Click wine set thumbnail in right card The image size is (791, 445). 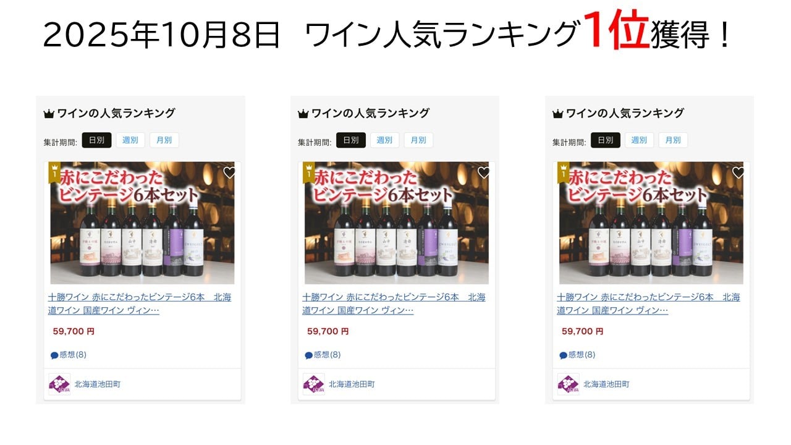tap(651, 223)
